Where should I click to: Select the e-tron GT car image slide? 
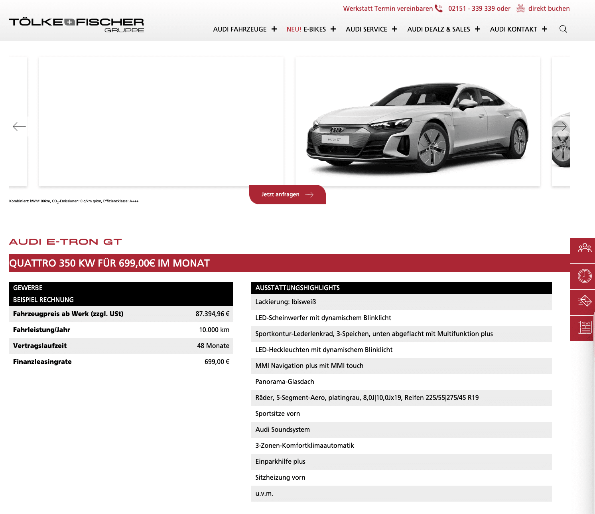418,121
